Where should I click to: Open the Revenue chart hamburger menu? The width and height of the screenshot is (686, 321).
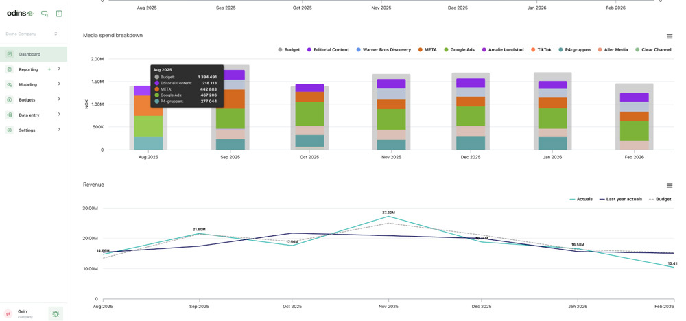tap(670, 185)
